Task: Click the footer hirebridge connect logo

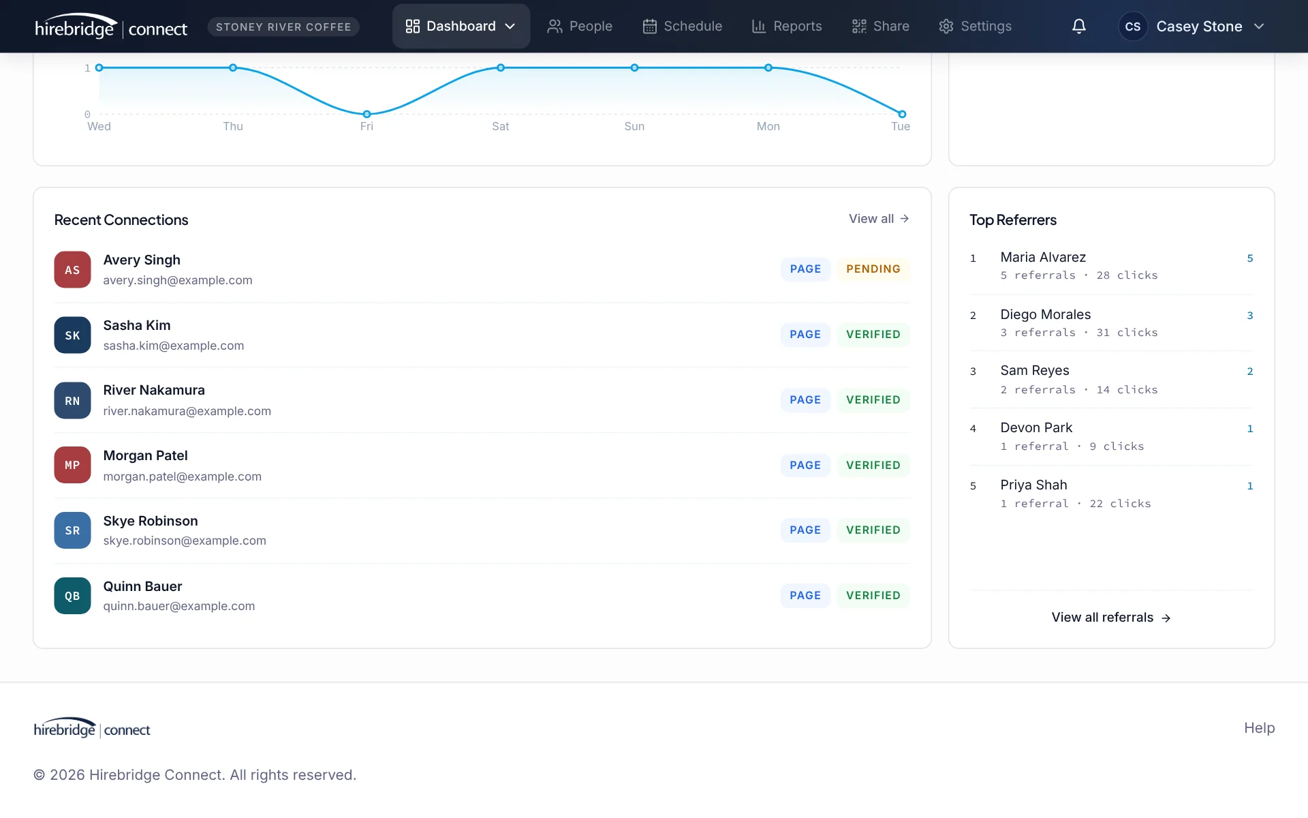Action: tap(92, 729)
